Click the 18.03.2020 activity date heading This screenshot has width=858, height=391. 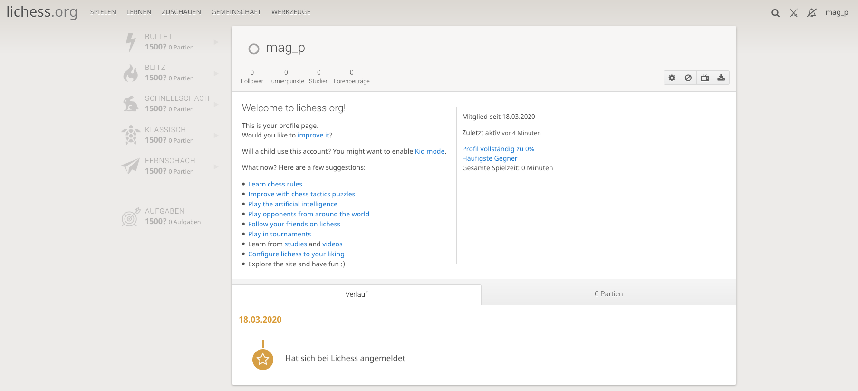pos(260,320)
